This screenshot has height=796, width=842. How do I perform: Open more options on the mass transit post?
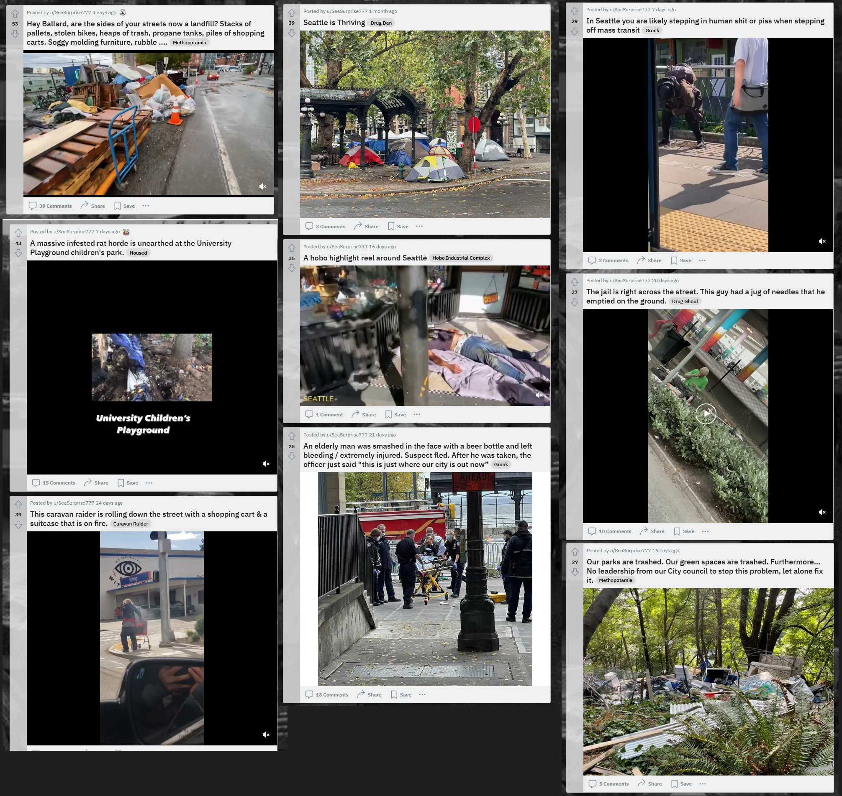[x=702, y=260]
